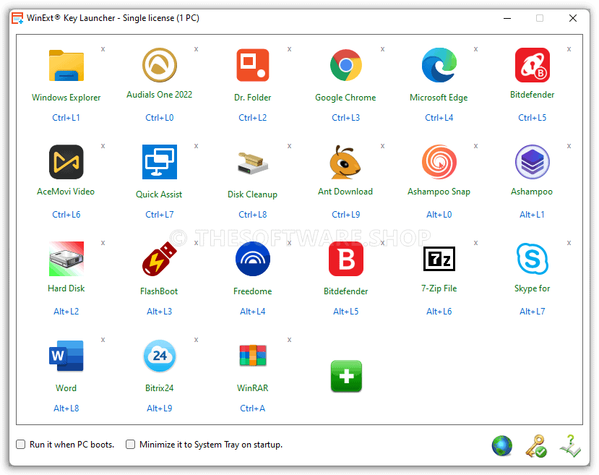Click the Alt+L7 hotkey link

pos(532,312)
